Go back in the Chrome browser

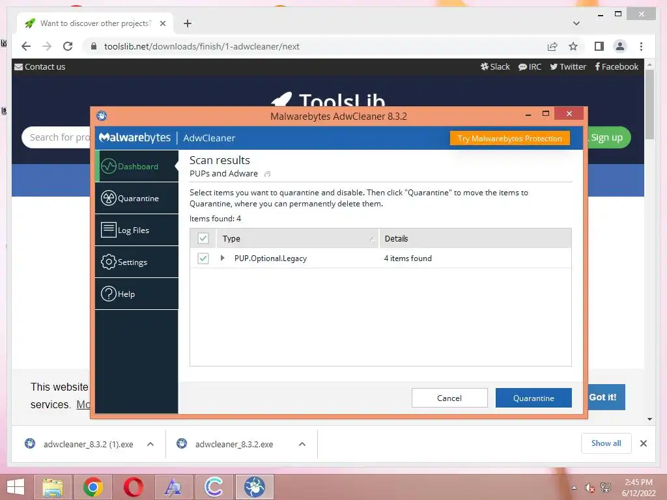[26, 46]
